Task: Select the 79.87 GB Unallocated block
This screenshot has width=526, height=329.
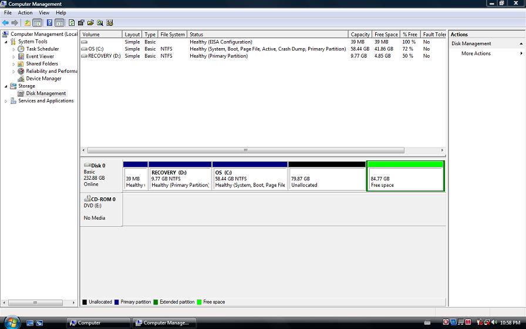Action: click(x=327, y=176)
